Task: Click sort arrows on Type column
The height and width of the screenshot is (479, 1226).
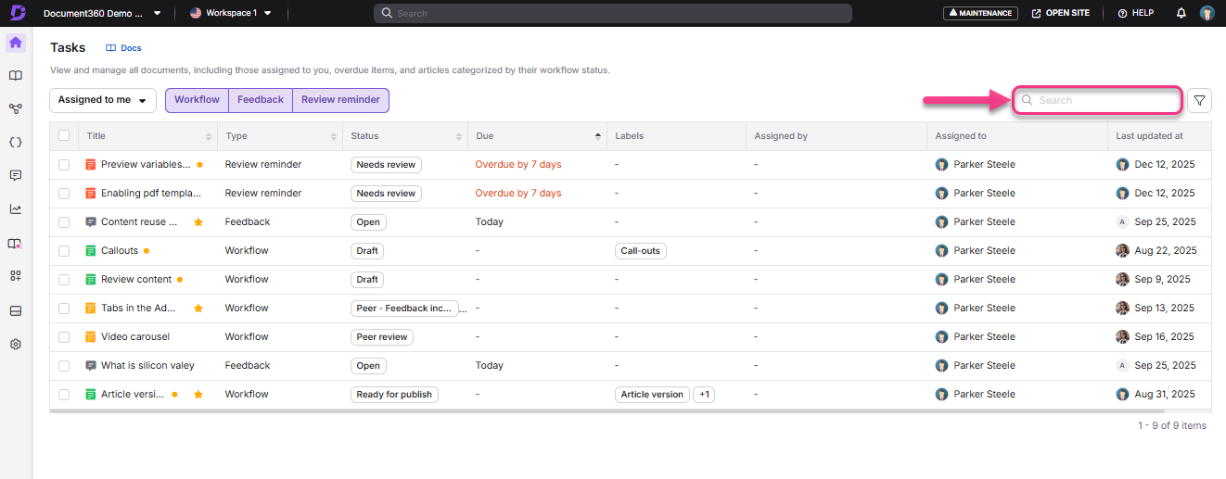Action: (x=334, y=136)
